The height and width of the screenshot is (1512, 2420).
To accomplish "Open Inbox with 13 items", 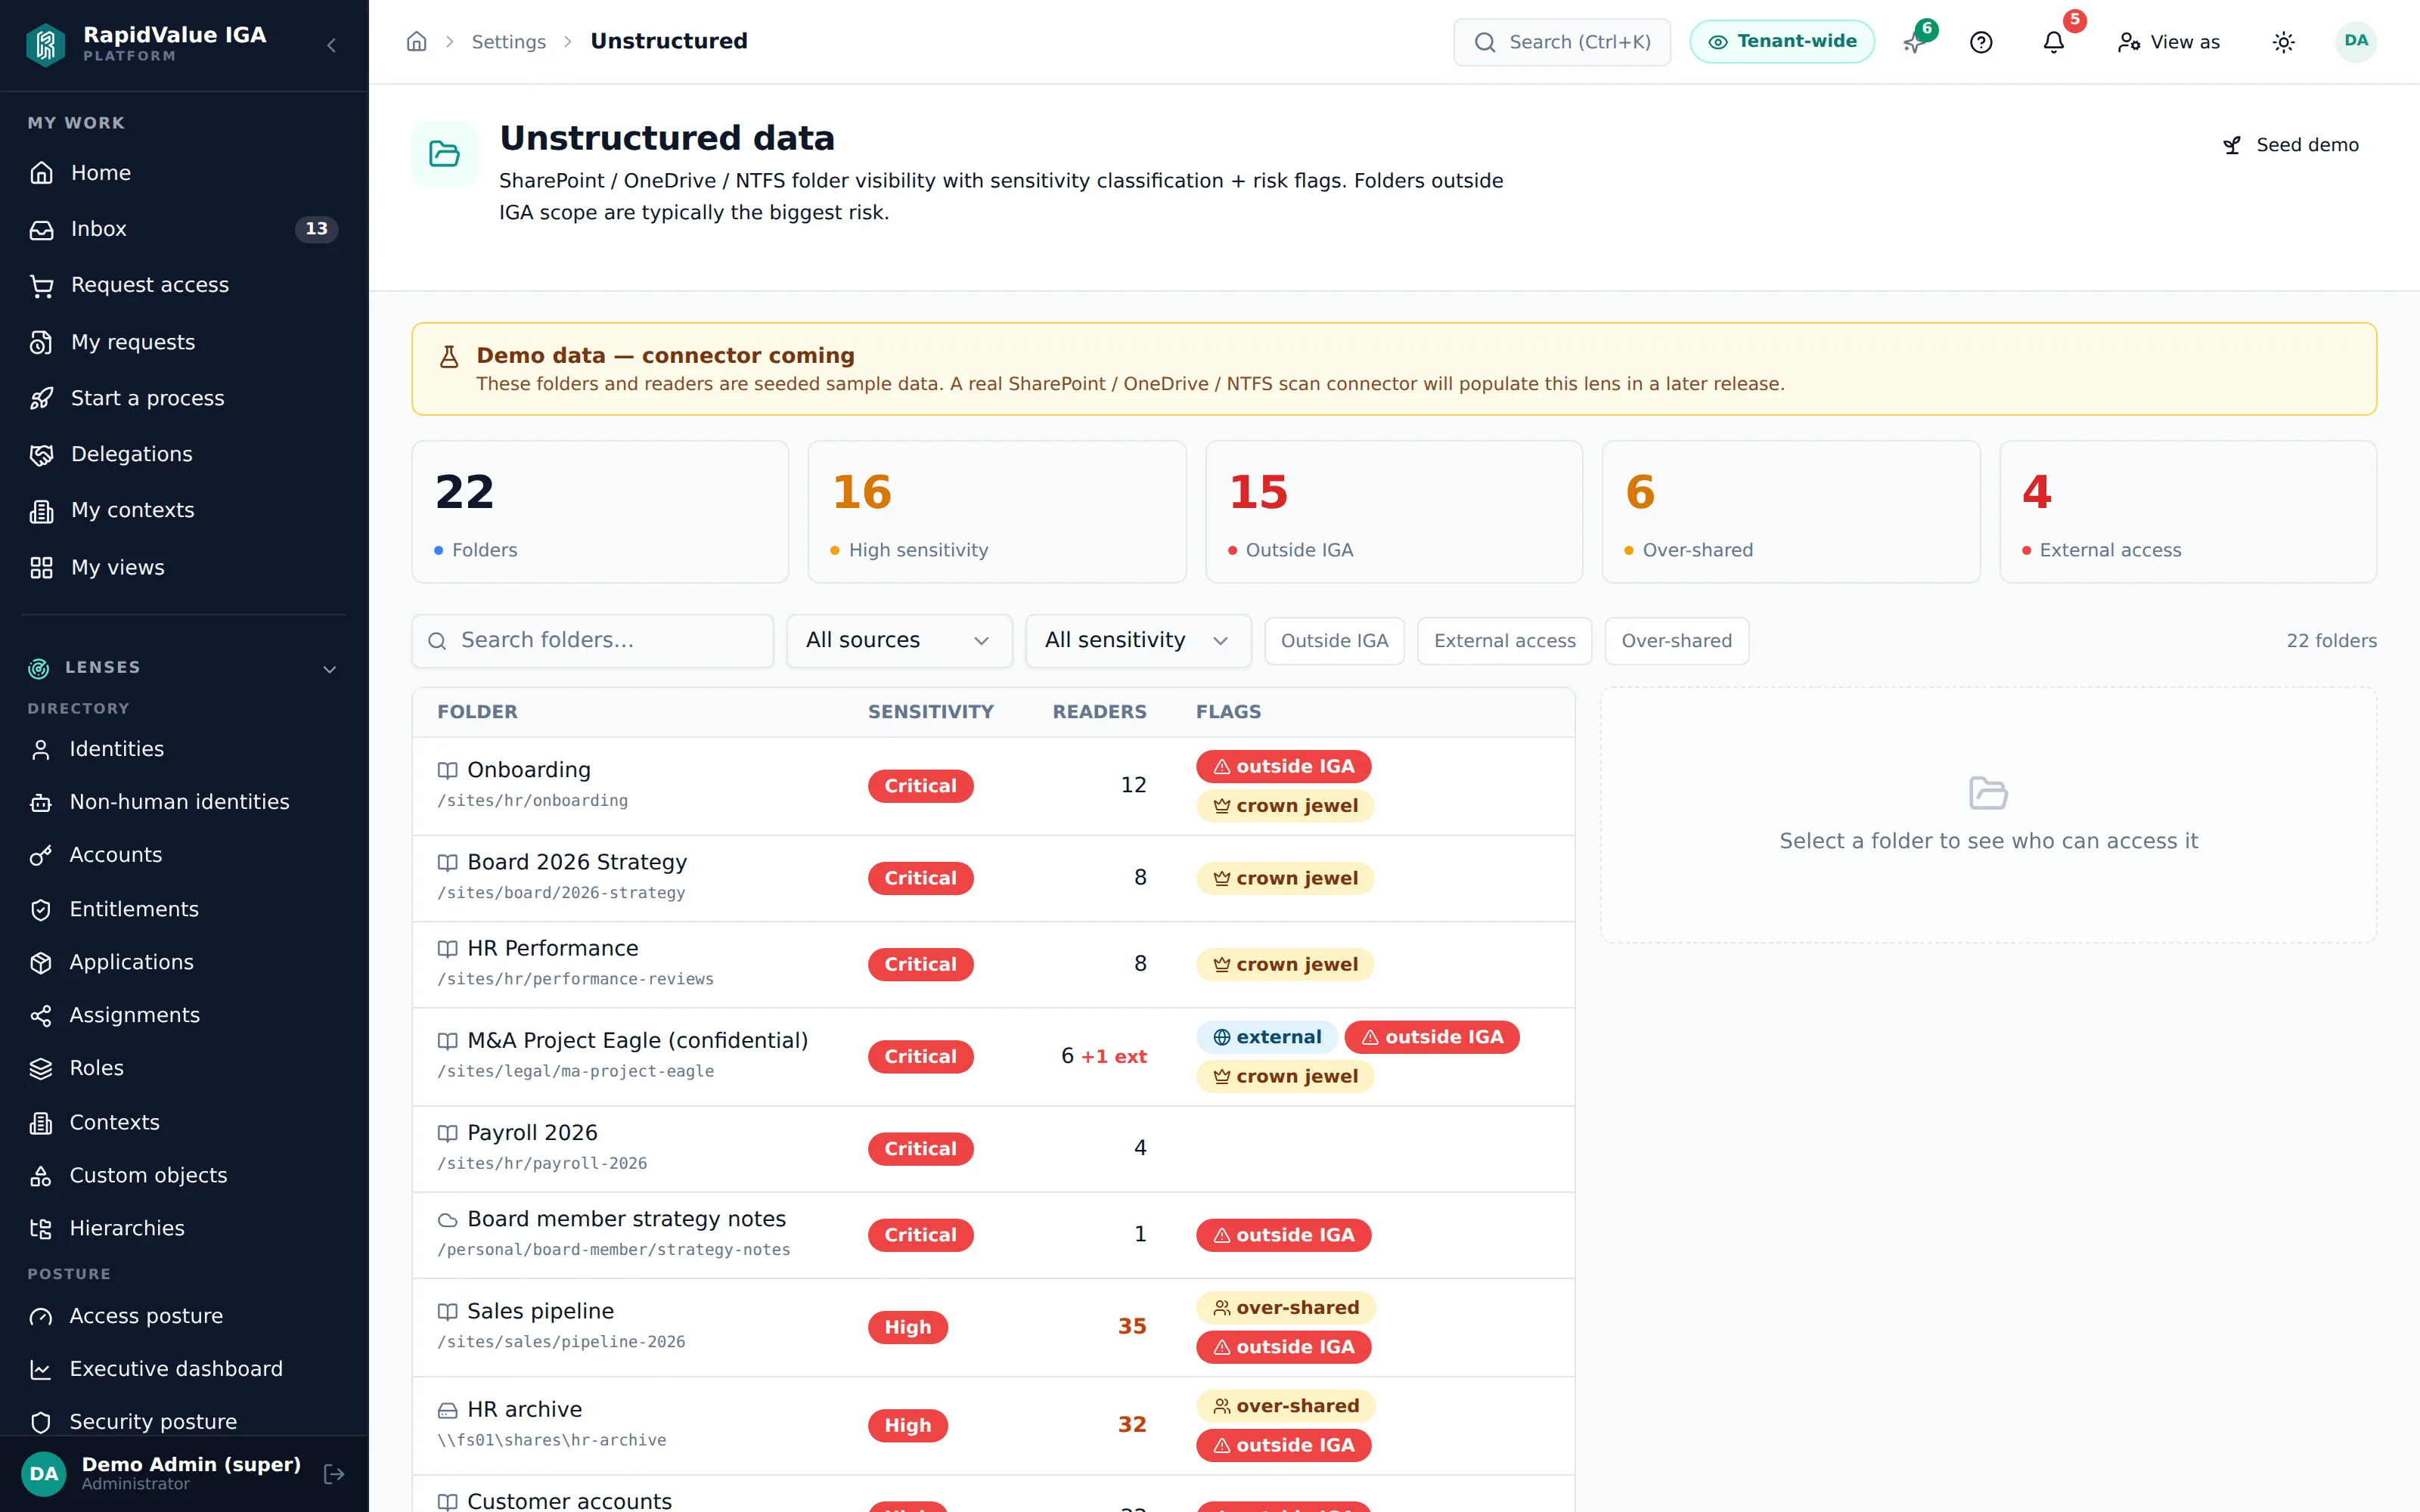I will [x=184, y=229].
